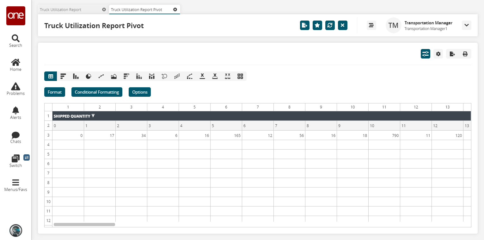Image resolution: width=484 pixels, height=240 pixels.
Task: Select the area chart view icon
Action: pos(114,76)
